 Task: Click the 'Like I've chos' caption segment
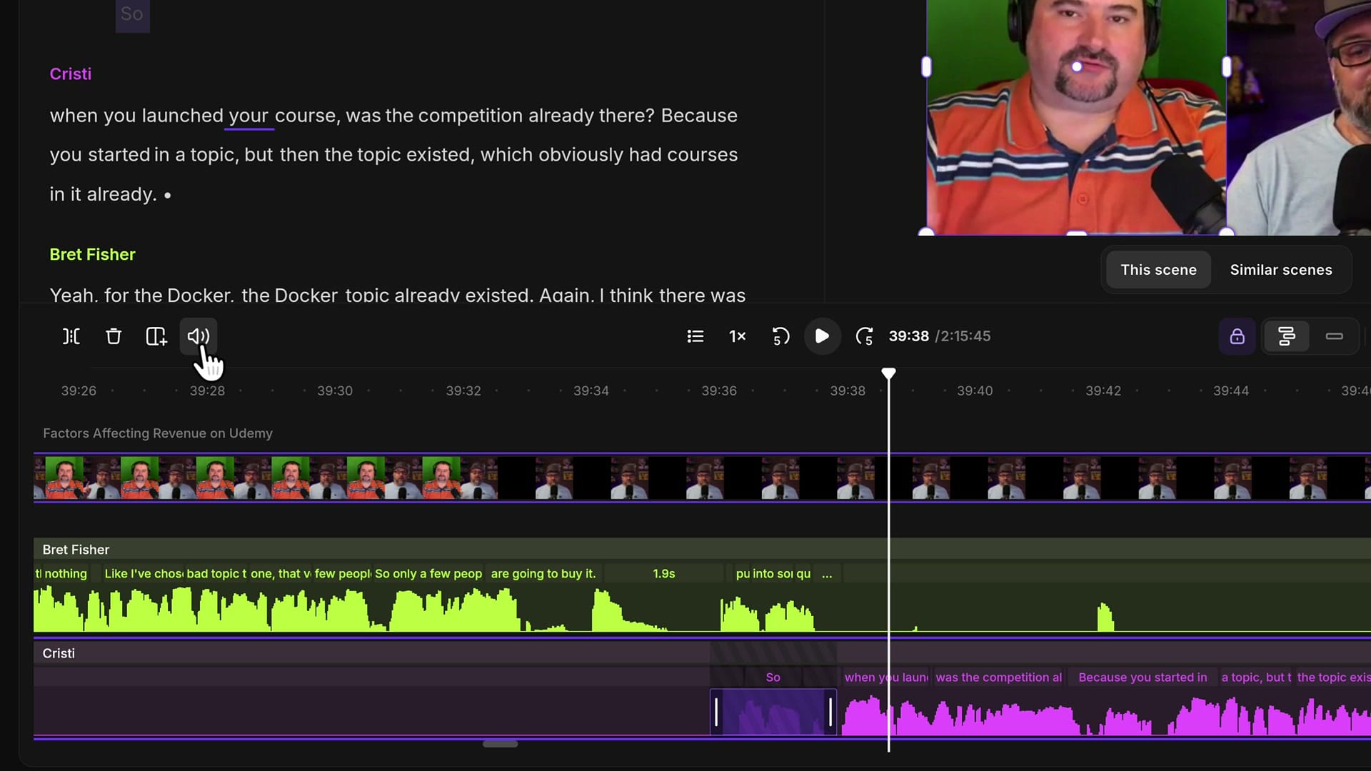click(x=143, y=574)
